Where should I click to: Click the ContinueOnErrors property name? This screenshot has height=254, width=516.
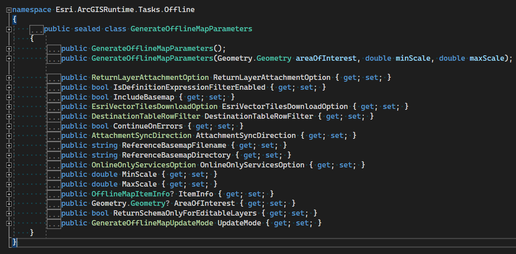click(x=148, y=126)
